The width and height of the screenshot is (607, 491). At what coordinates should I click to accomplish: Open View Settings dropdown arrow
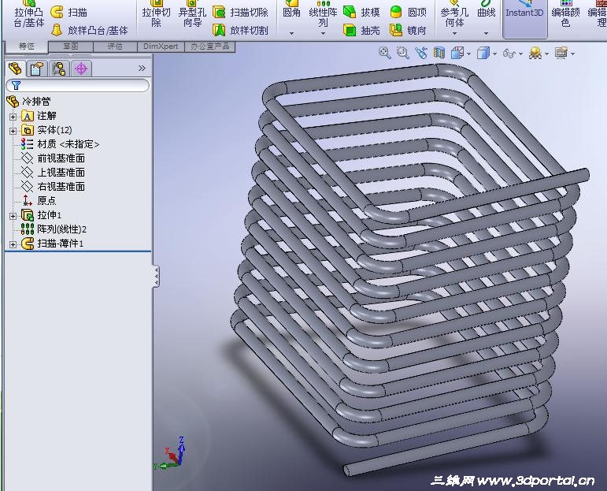tap(572, 54)
